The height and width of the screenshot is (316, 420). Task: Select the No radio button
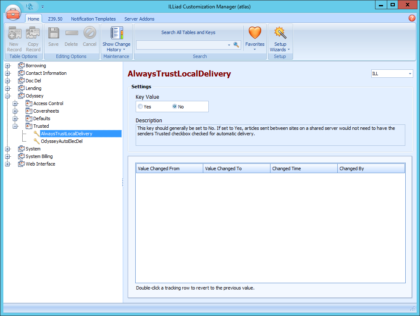175,107
